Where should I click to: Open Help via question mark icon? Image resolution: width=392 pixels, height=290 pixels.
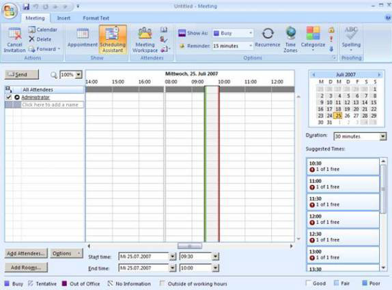(388, 18)
